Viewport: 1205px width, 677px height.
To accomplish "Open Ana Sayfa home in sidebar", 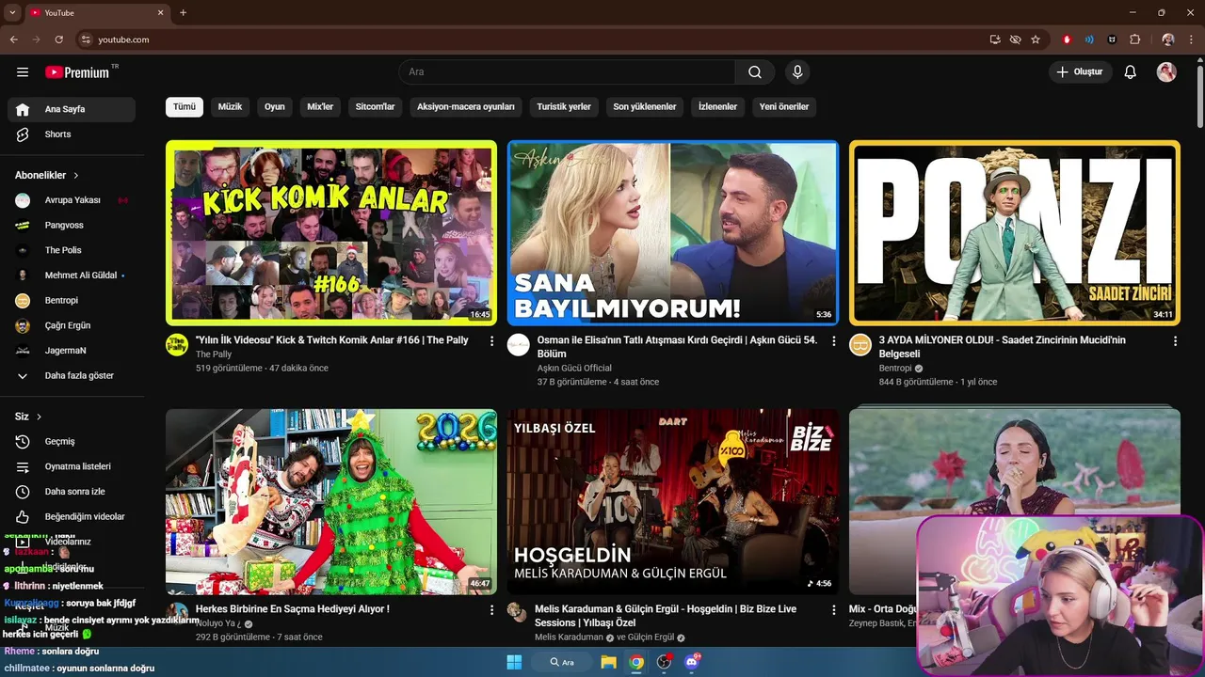I will point(72,109).
